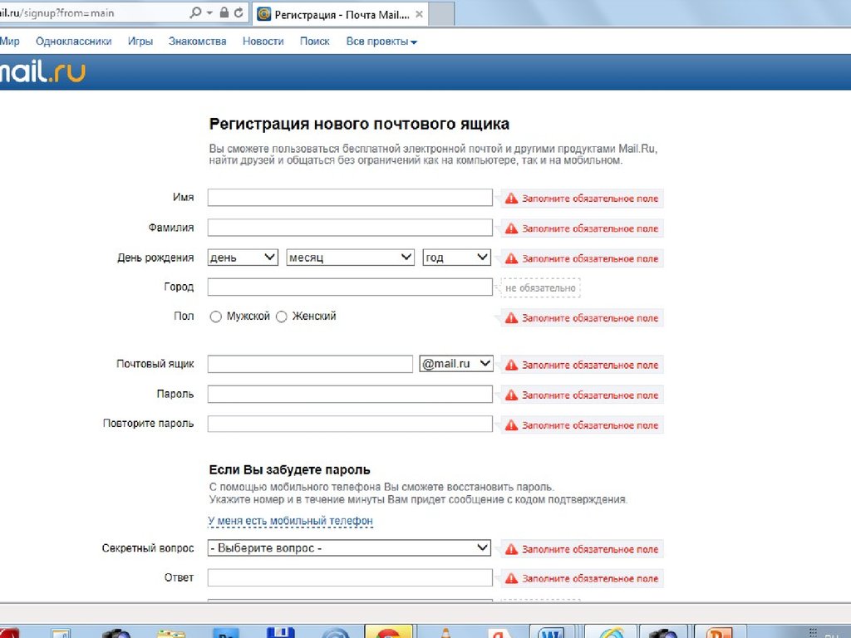Open the Мир link in top navigation

(10, 42)
